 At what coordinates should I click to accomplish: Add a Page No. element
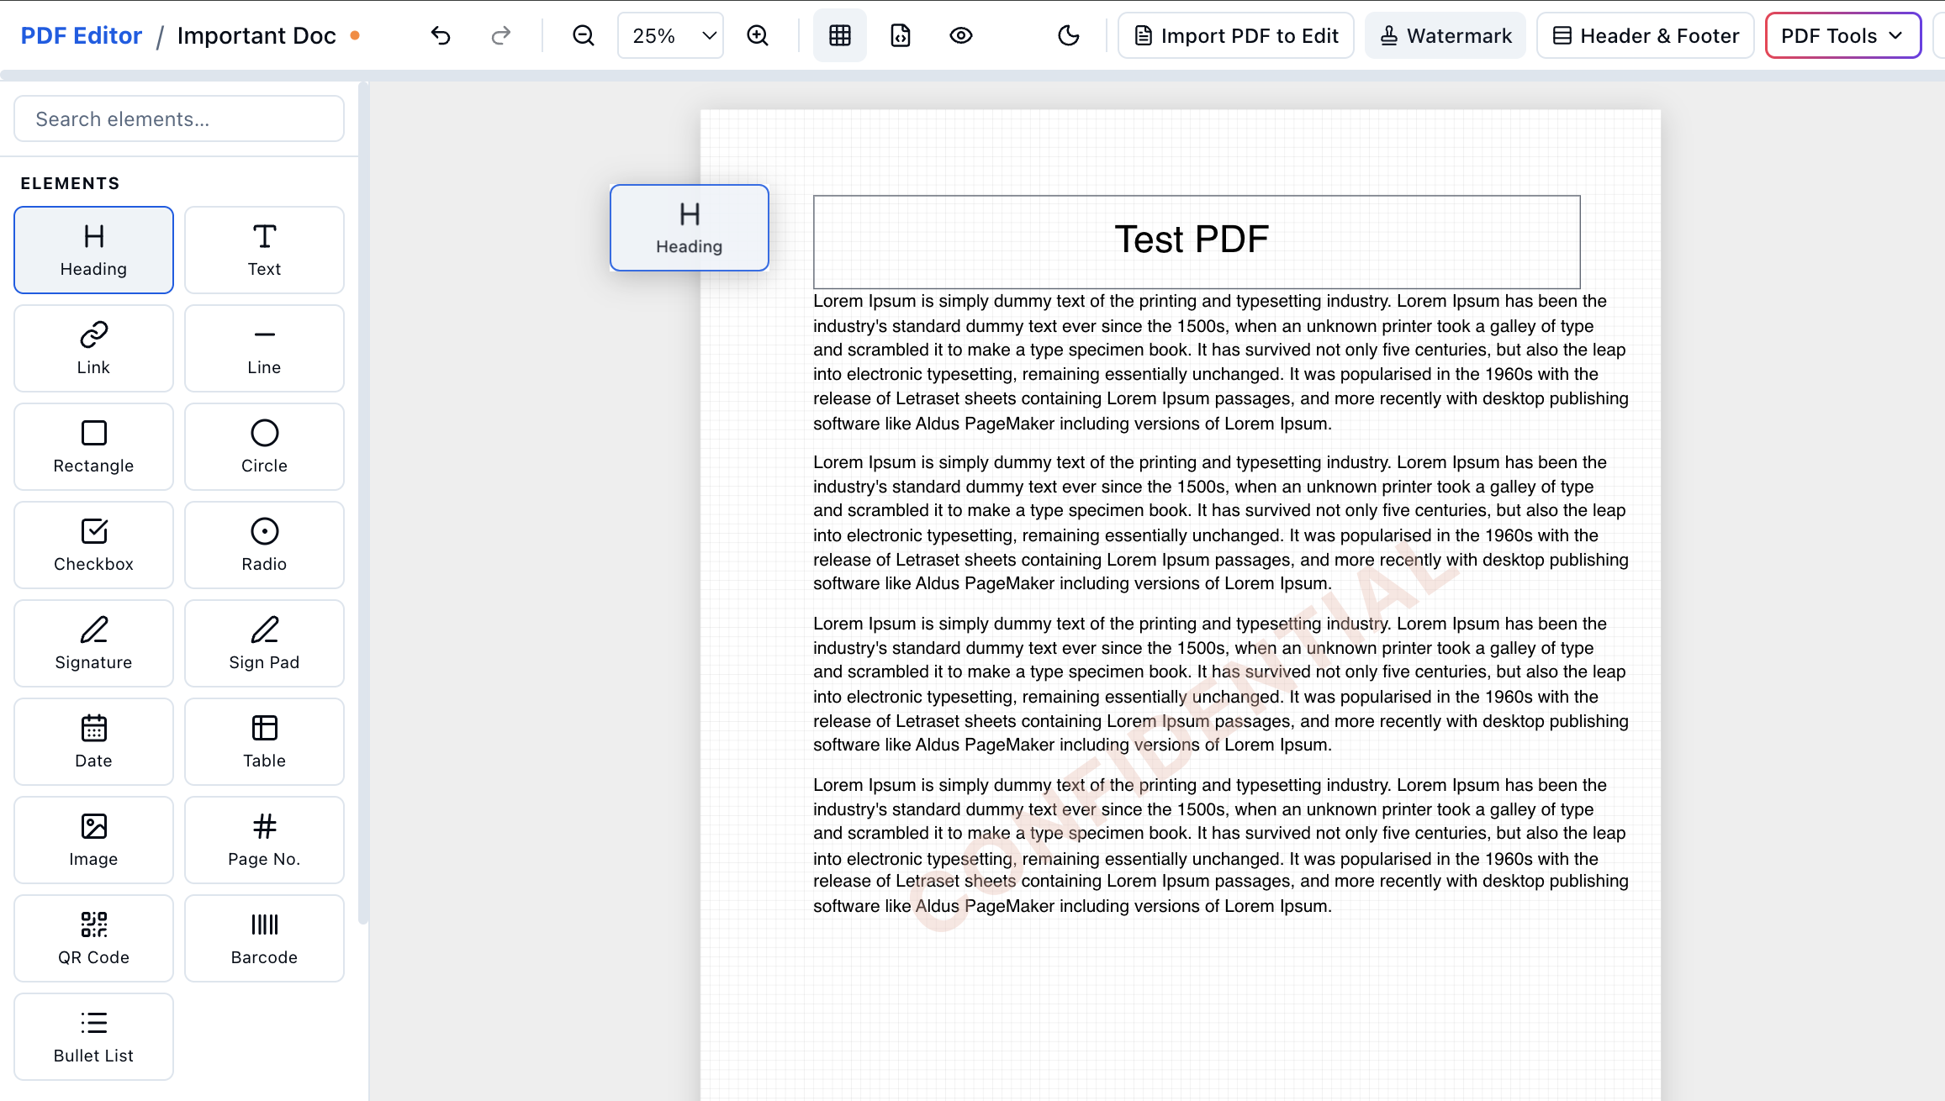264,840
